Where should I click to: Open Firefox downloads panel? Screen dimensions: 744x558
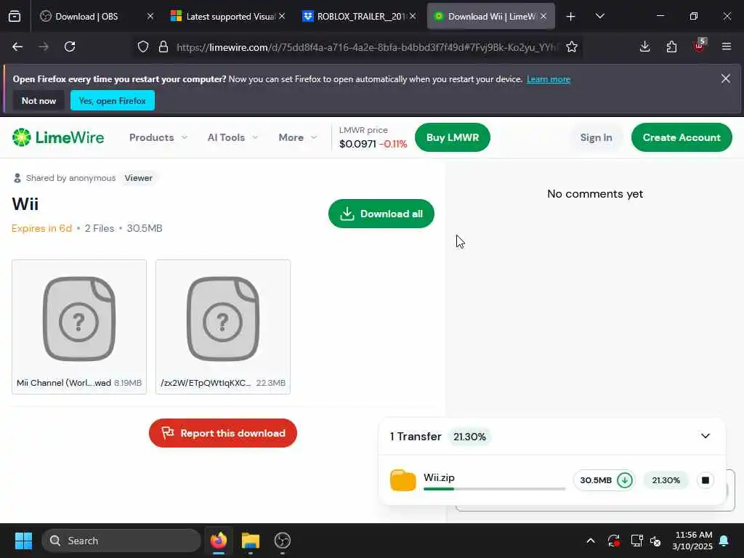(645, 46)
